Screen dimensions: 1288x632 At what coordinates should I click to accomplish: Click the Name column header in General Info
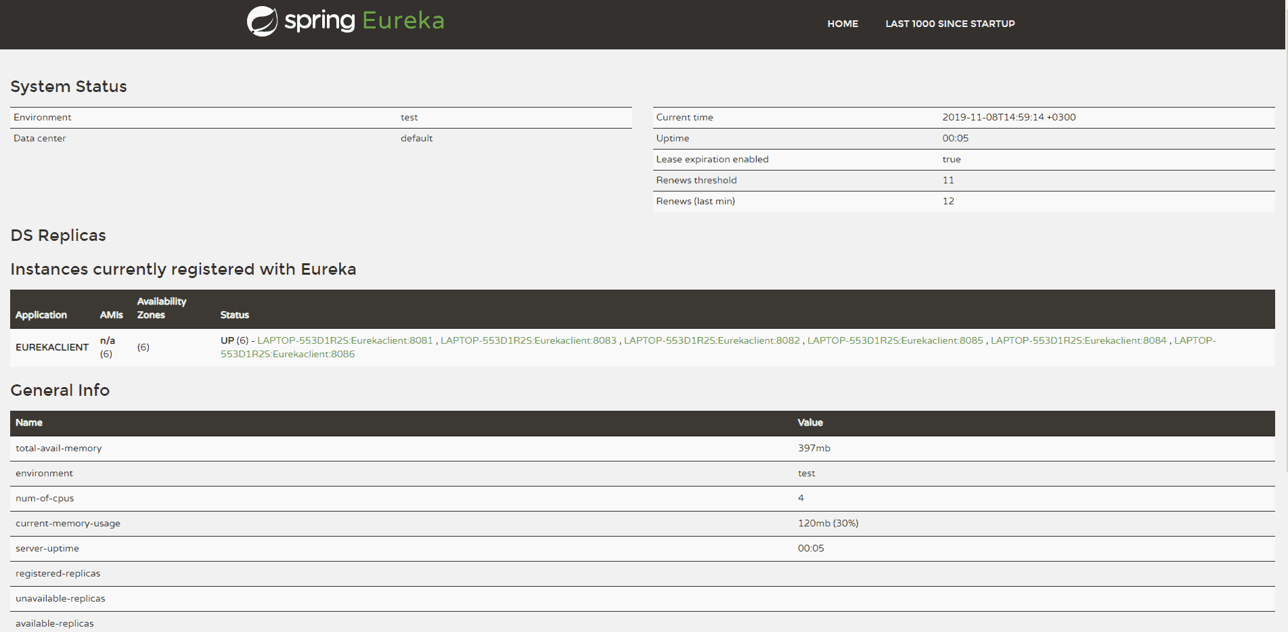(x=29, y=422)
